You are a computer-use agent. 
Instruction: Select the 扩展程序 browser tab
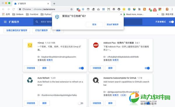tap(32, 4)
